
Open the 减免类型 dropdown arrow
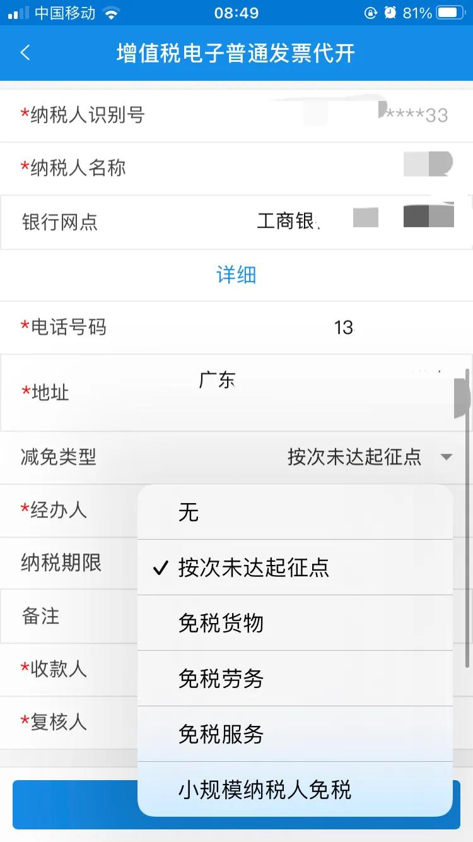coord(446,457)
